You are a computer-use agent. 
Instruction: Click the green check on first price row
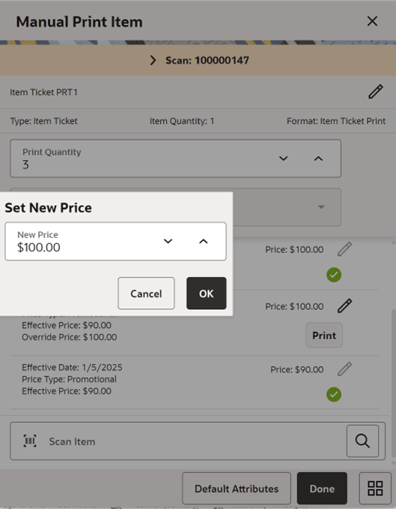(334, 275)
